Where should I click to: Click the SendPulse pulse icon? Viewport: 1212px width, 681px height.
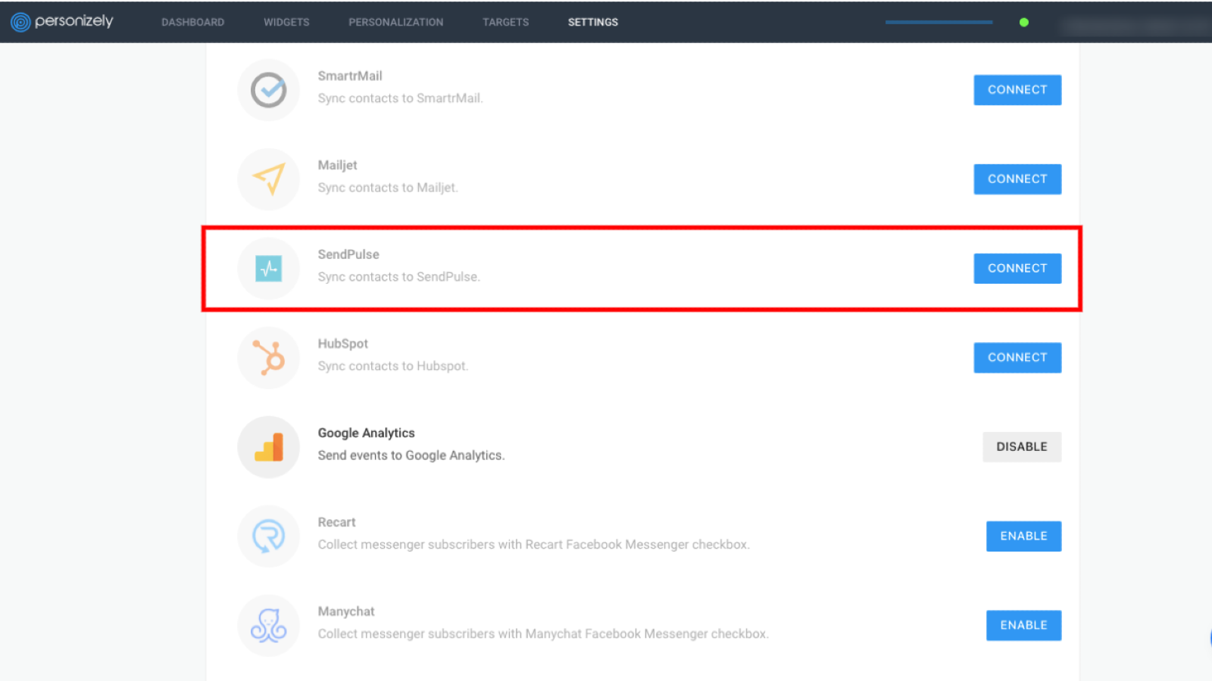tap(268, 269)
